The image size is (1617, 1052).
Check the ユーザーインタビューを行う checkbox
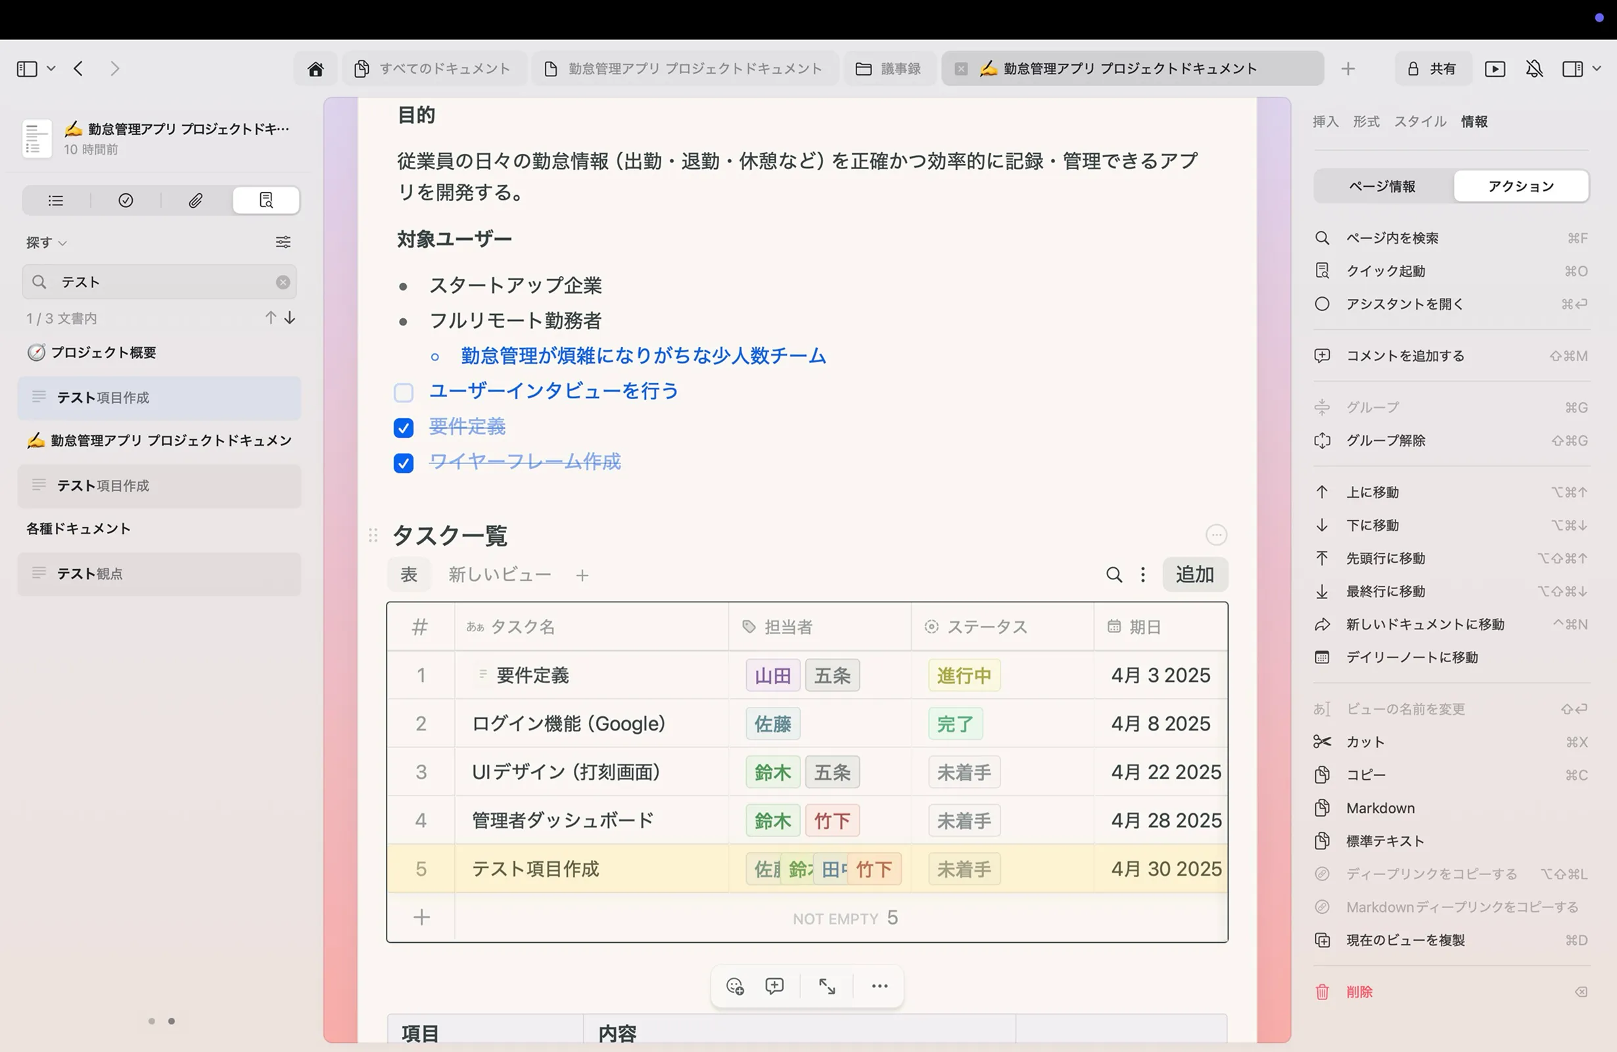(x=404, y=393)
